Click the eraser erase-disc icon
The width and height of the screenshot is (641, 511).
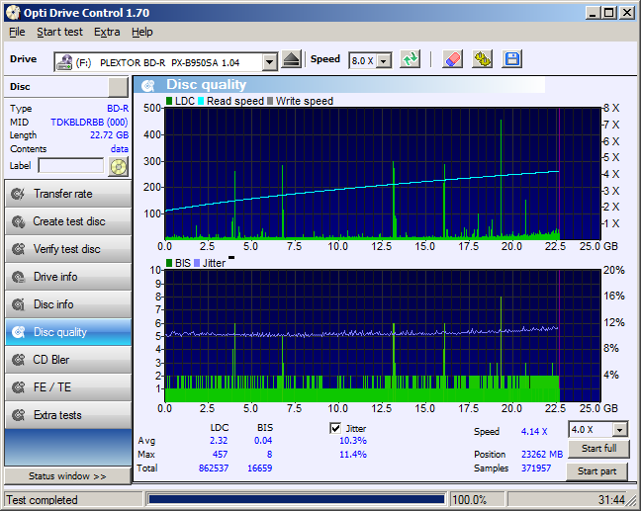coord(452,59)
